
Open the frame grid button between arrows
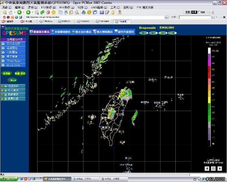point(213,169)
